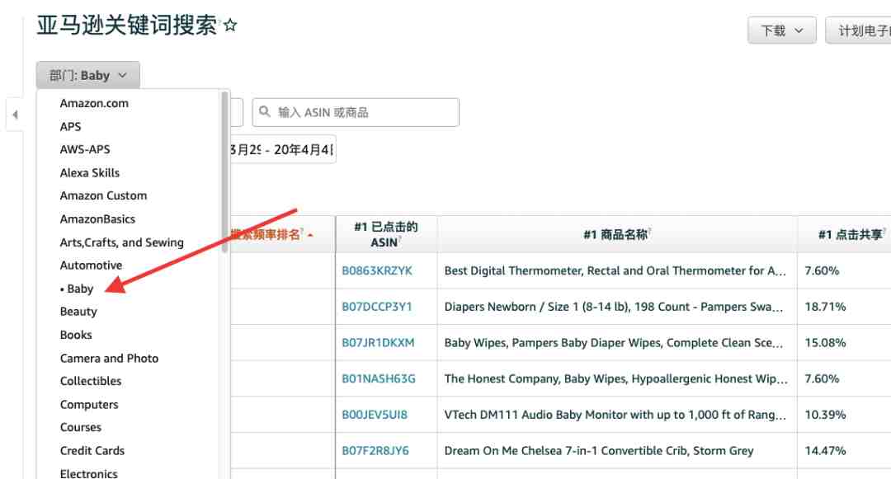Click the favorite star beside the page title
The image size is (891, 479).
coord(230,26)
